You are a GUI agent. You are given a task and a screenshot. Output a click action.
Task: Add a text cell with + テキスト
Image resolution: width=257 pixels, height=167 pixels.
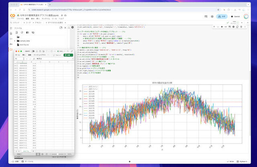(x=37, y=22)
